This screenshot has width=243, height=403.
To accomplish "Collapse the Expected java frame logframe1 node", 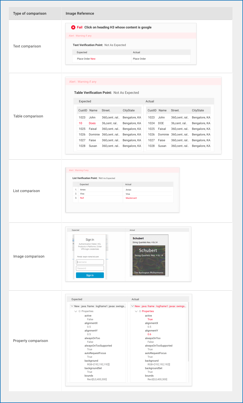I will tap(72, 306).
